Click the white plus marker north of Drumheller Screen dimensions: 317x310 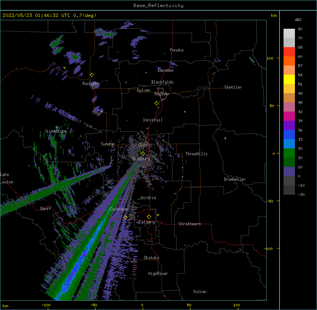point(225,138)
